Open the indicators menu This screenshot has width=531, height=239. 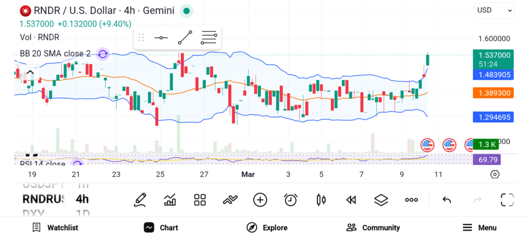pyautogui.click(x=170, y=200)
